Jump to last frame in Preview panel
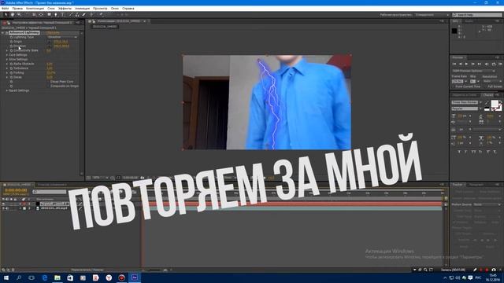Screen dimensions: 504x283 click(480, 64)
